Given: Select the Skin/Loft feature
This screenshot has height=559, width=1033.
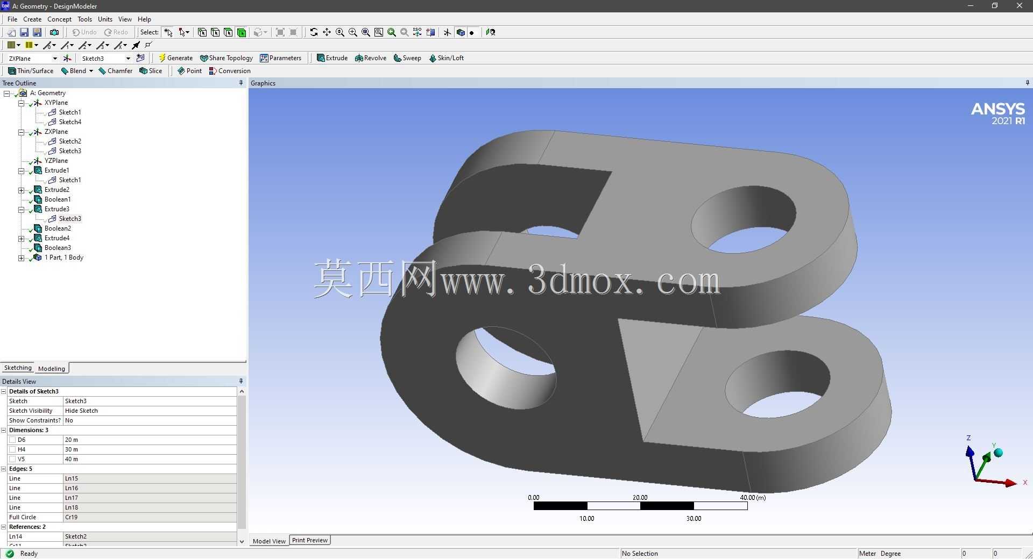Looking at the screenshot, I should 446,58.
